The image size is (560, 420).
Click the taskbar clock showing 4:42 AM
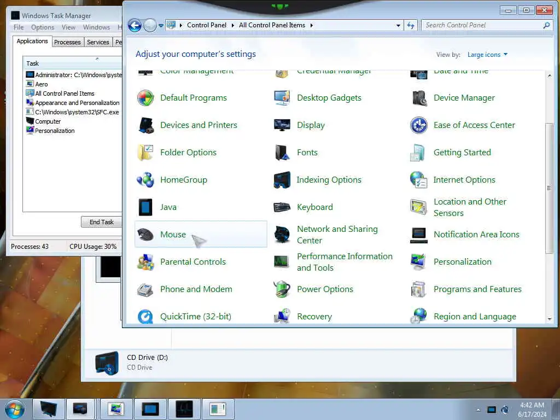(532, 410)
